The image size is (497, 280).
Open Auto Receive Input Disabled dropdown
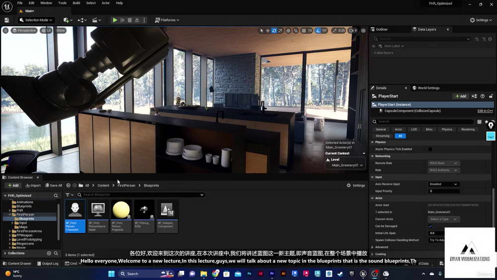tap(443, 184)
